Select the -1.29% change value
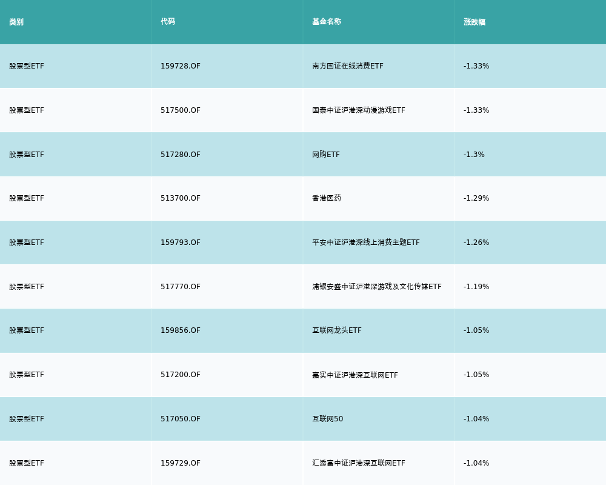The image size is (606, 485). click(x=476, y=198)
